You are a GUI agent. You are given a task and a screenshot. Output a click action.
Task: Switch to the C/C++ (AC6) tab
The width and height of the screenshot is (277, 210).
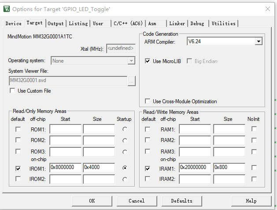128,23
